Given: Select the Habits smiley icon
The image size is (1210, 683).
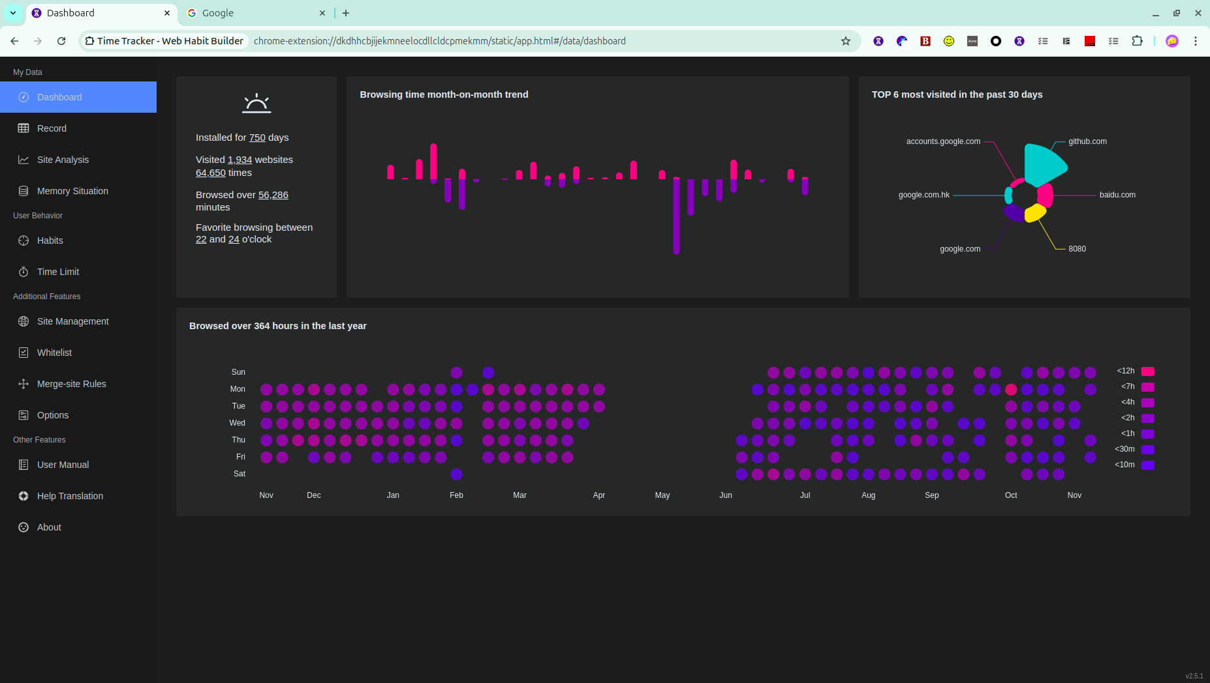Looking at the screenshot, I should point(23,240).
